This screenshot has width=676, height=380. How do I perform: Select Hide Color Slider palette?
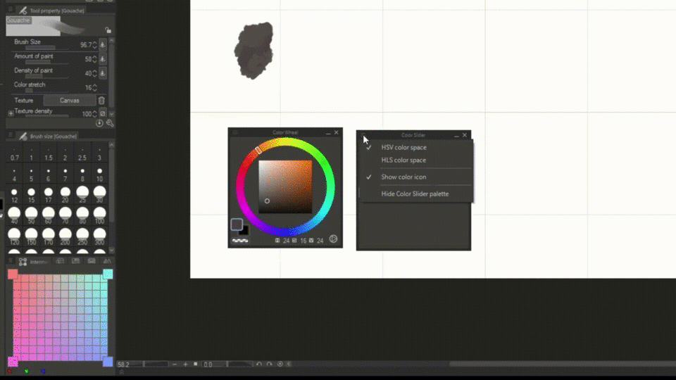[x=415, y=194]
